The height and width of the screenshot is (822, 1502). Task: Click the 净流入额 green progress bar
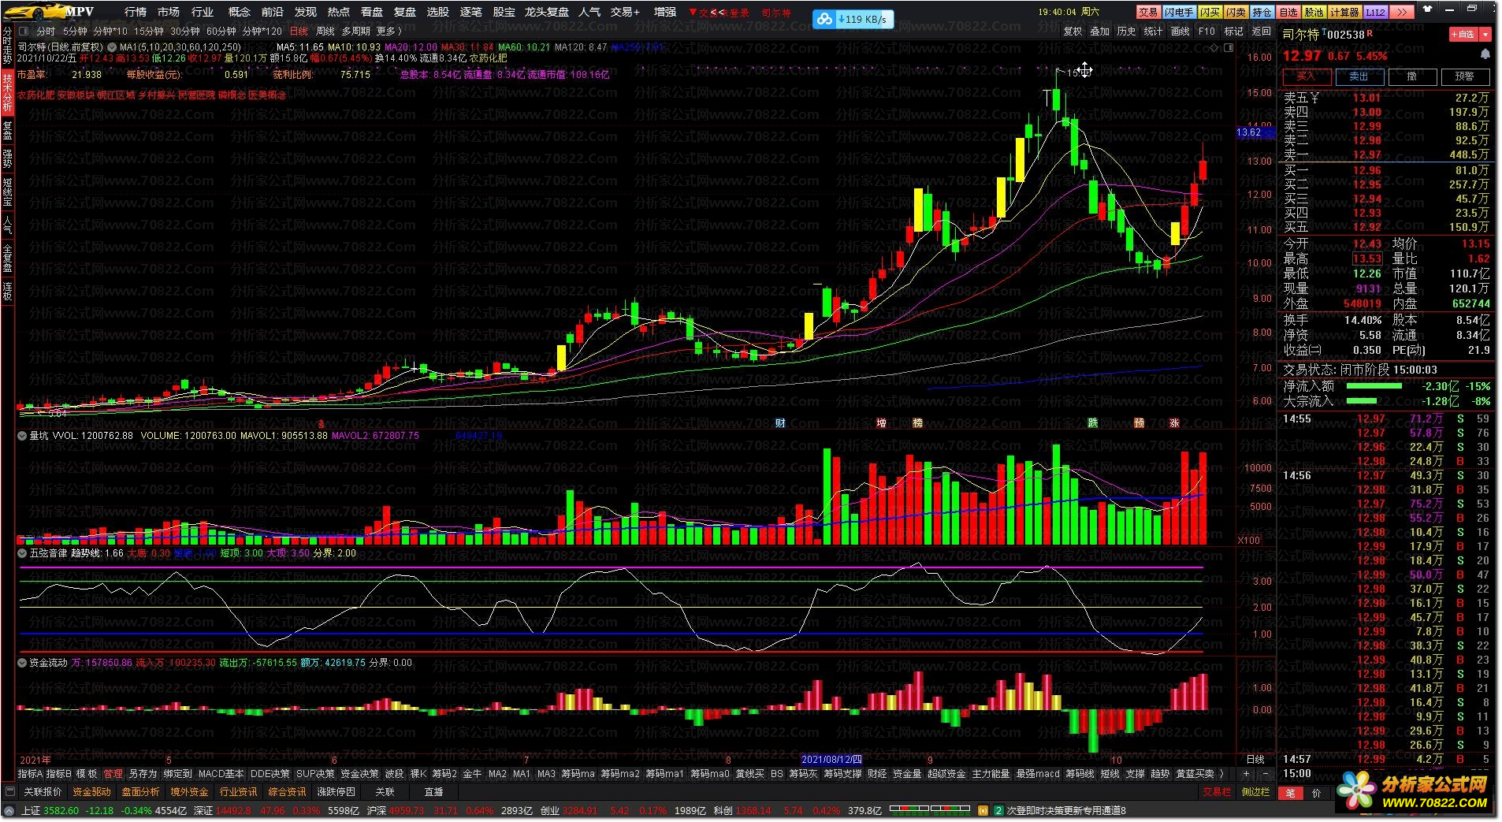click(1374, 386)
